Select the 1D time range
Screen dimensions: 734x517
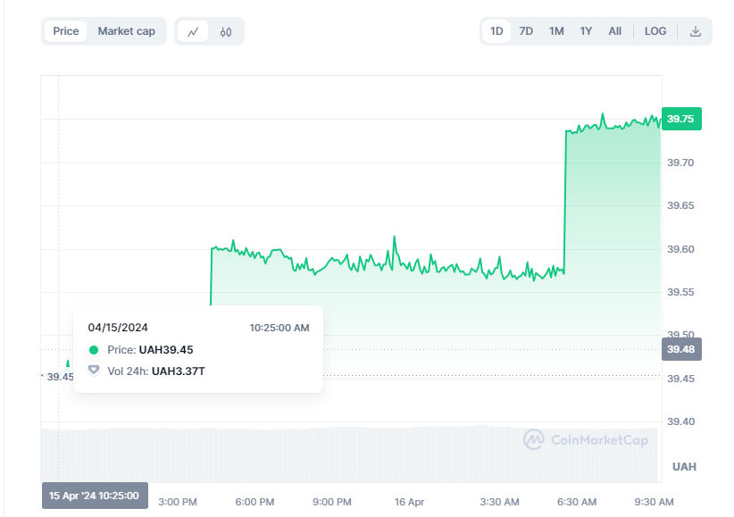tap(496, 31)
